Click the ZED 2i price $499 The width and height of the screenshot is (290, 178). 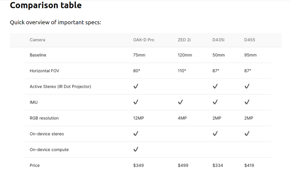point(183,165)
